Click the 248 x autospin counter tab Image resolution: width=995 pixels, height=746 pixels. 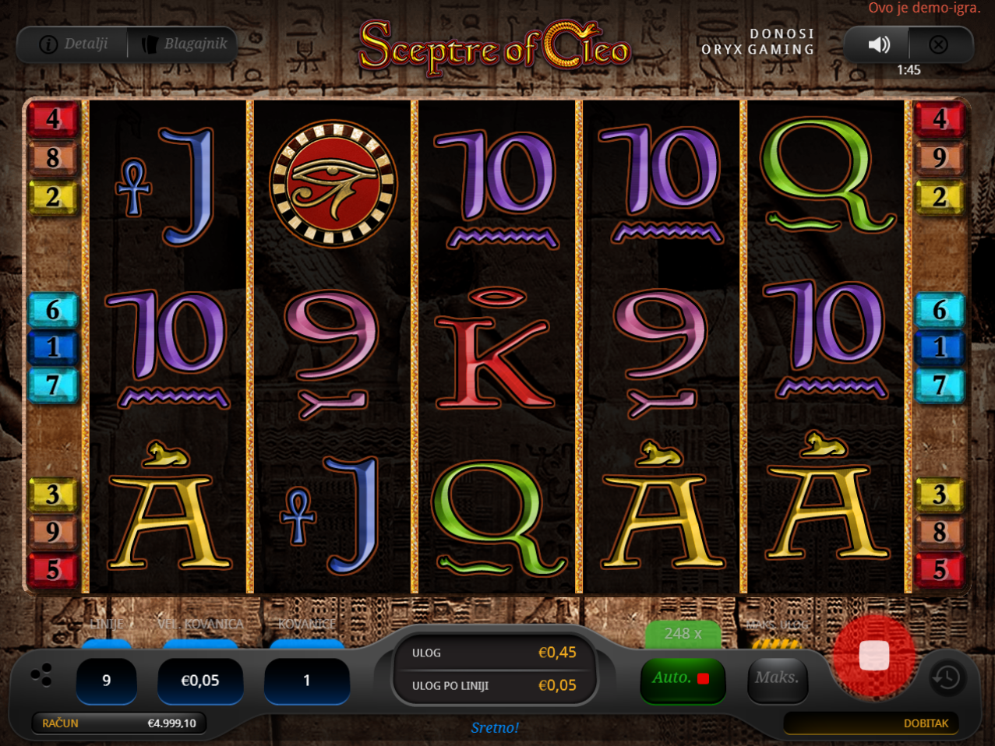[x=683, y=635]
